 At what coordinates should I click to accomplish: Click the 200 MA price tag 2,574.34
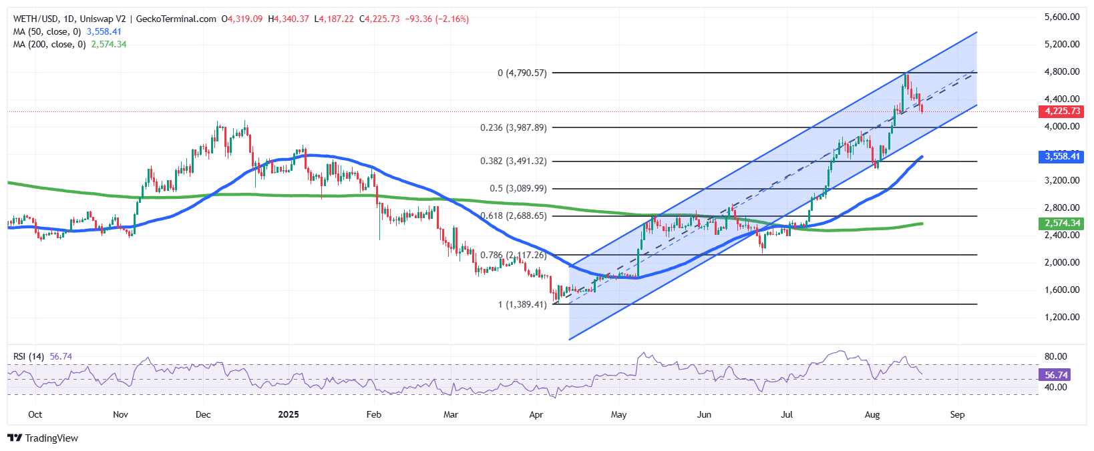(1062, 223)
